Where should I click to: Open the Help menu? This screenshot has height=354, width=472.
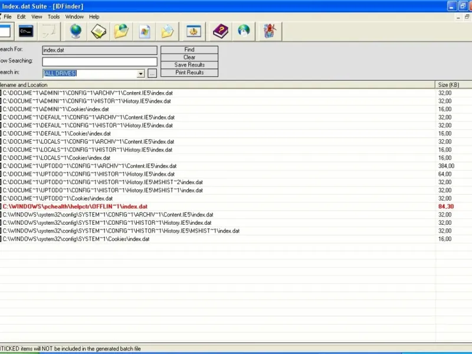point(94,17)
